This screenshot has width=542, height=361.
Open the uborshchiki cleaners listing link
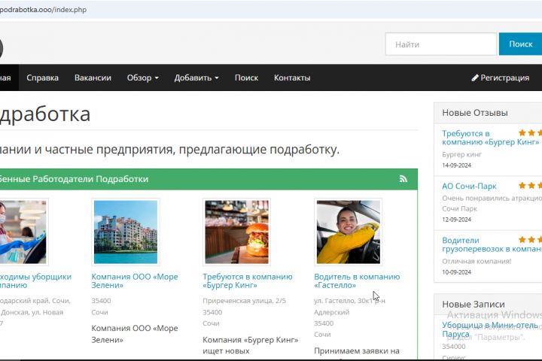click(x=35, y=281)
